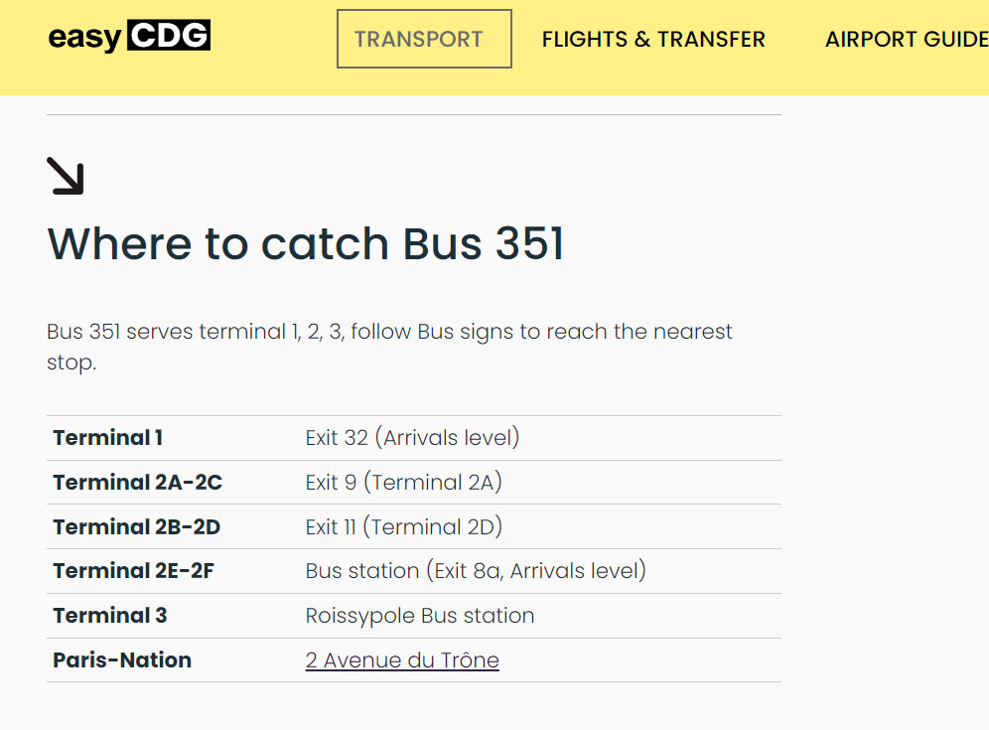
Task: Select the Terminal 2A-2C row label
Action: click(137, 482)
